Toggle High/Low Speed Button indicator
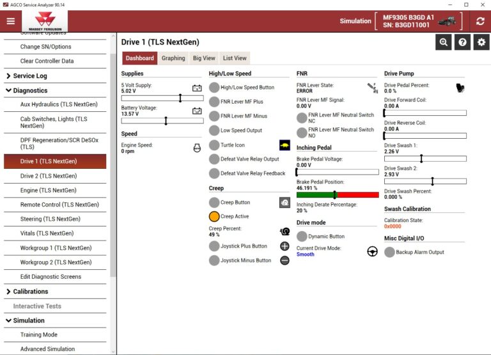Viewport: 491px width, 355px height. (x=214, y=88)
